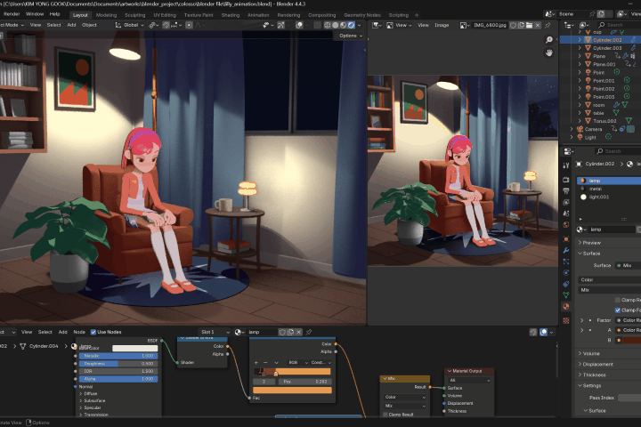Open image file folder icon
The width and height of the screenshot is (641, 427).
coord(530,25)
